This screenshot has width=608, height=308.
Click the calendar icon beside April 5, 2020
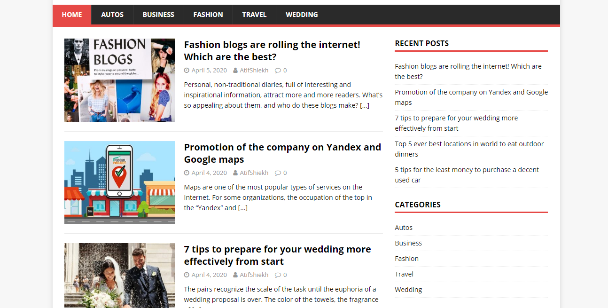[x=186, y=70]
